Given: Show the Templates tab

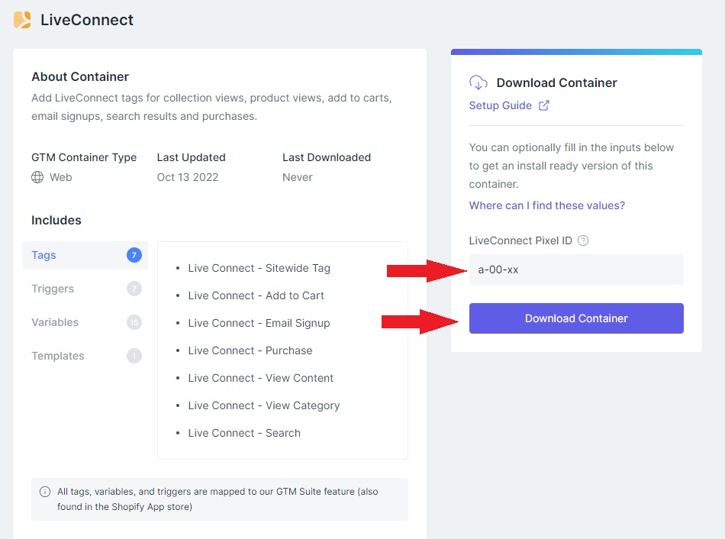Looking at the screenshot, I should click(x=58, y=356).
